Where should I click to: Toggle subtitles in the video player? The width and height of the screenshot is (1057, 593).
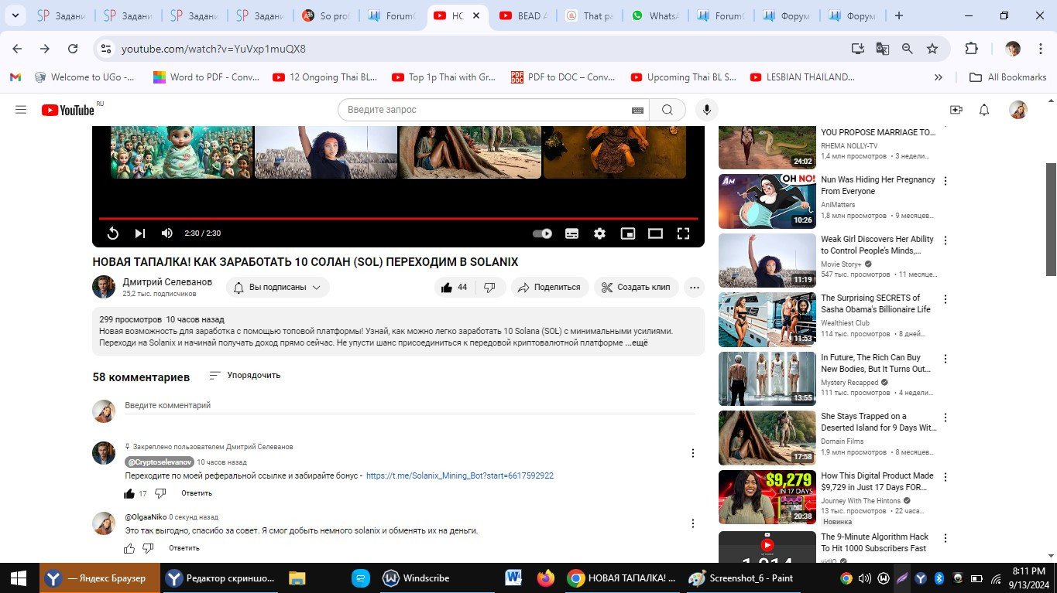coord(571,233)
